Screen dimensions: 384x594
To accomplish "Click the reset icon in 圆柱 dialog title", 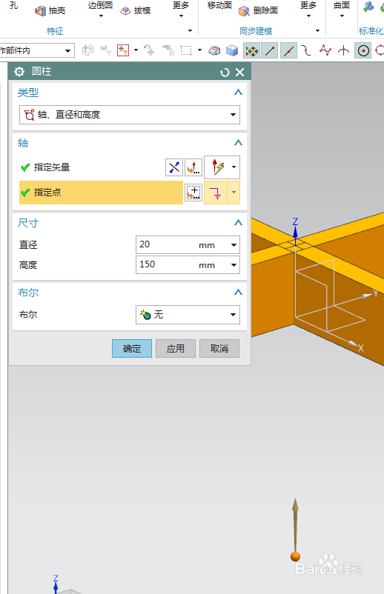I will [x=225, y=72].
